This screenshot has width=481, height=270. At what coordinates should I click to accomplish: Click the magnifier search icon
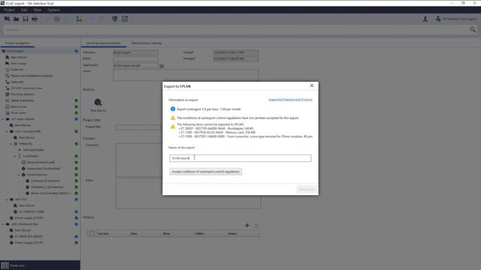pos(473,29)
